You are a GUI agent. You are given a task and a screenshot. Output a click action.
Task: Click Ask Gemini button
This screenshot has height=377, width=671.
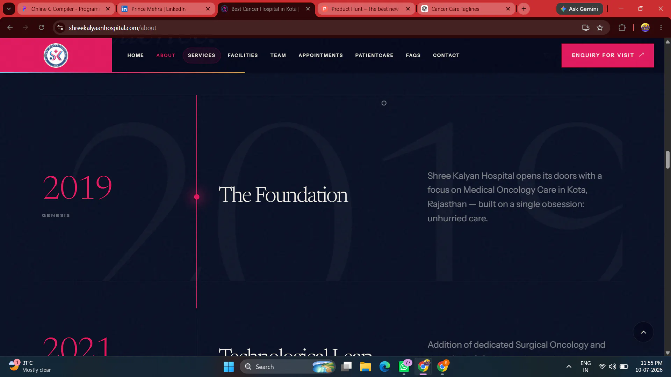point(580,9)
